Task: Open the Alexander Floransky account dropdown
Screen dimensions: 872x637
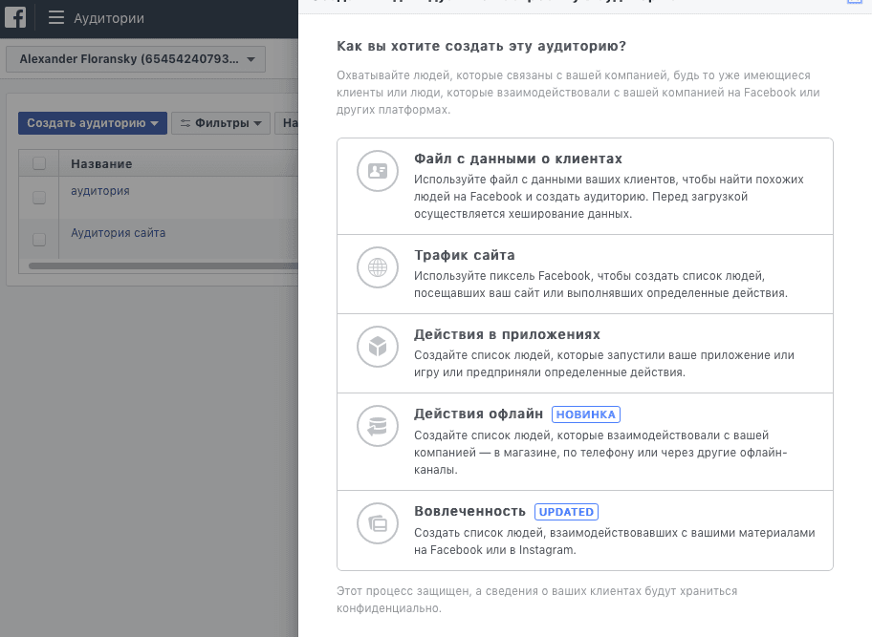Action: pos(136,59)
